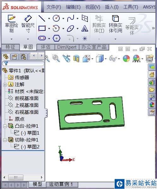The height and width of the screenshot is (189, 157).
Task: Open the 工具(T) menu
Action: click(x=131, y=7)
